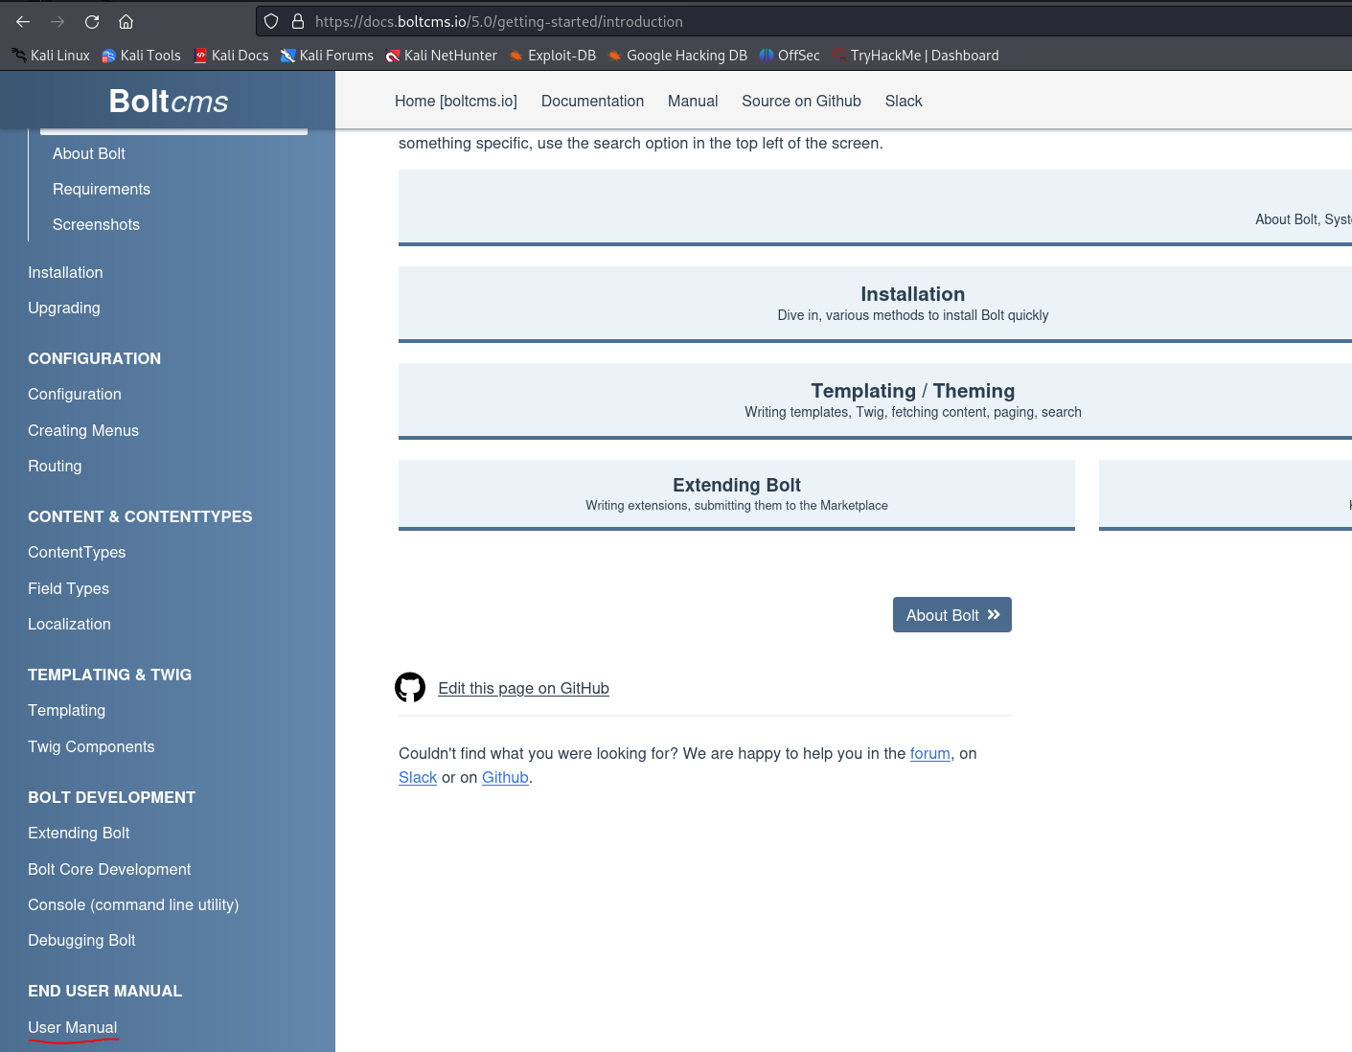Open Routing in the sidebar
1352x1052 pixels.
pos(55,466)
